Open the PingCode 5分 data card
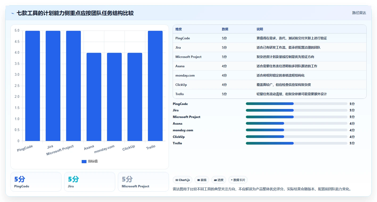Image resolution: width=377 pixels, height=202 pixels. (36, 182)
